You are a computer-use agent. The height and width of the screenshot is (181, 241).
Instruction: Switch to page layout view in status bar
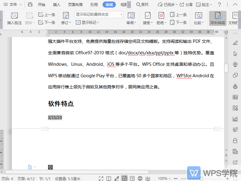[124, 179]
